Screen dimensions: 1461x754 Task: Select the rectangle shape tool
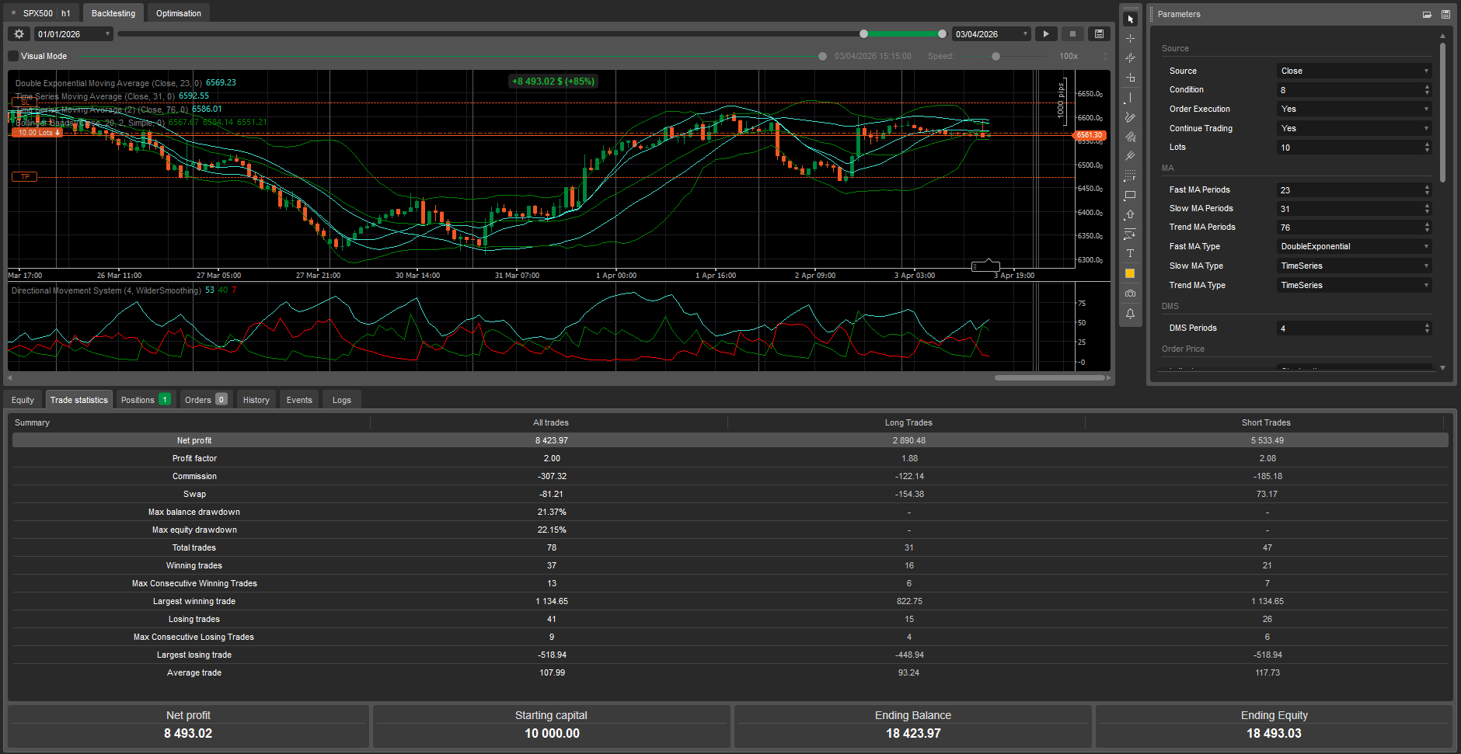tap(1130, 196)
